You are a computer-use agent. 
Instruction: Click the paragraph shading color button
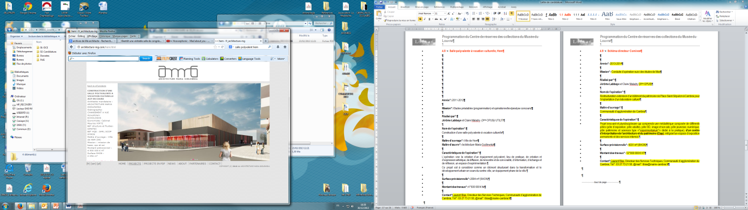point(502,19)
